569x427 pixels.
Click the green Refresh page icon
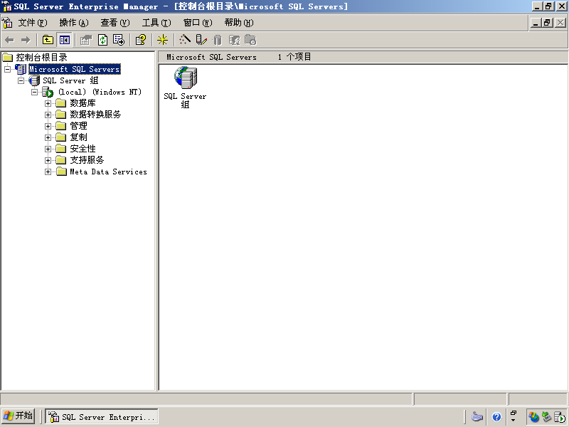tap(102, 40)
